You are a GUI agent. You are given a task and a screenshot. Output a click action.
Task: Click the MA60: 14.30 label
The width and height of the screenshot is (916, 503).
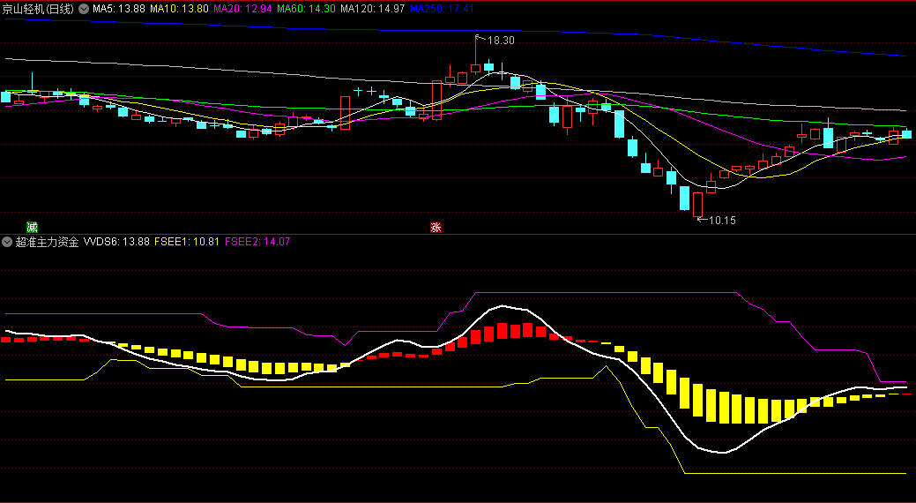(306, 9)
